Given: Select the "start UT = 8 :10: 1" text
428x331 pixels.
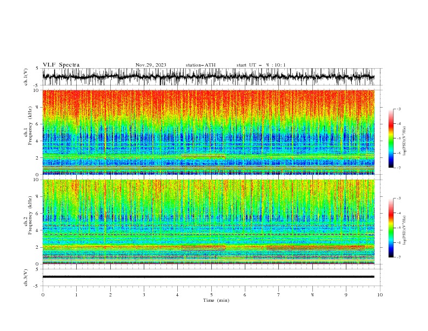Looking at the screenshot, I should coord(260,65).
